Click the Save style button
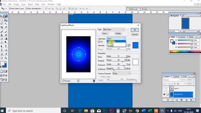 click(105, 34)
